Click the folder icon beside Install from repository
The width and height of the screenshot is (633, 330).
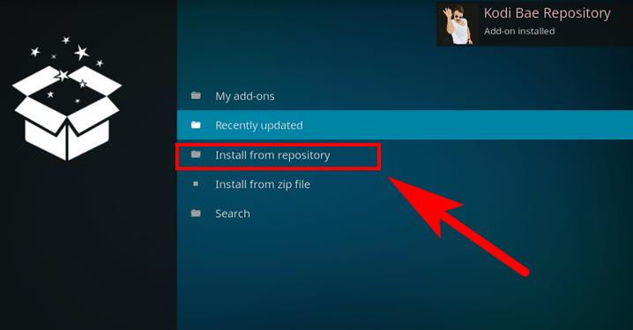(196, 154)
